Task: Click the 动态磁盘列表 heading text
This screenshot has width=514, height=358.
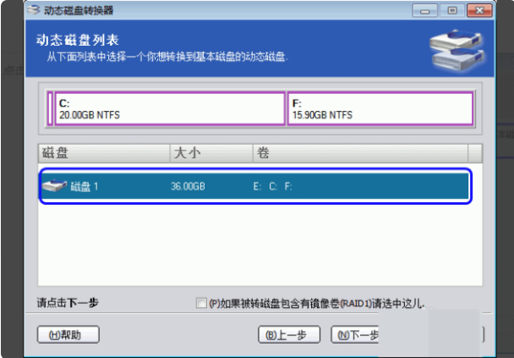Action: (x=78, y=41)
